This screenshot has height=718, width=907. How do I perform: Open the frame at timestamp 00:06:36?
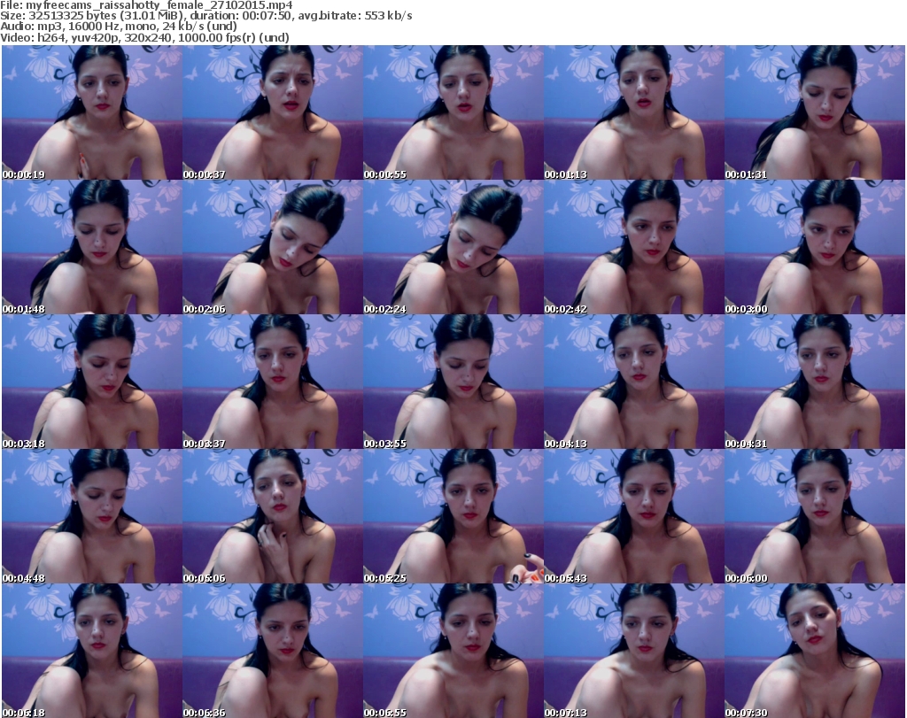(273, 651)
